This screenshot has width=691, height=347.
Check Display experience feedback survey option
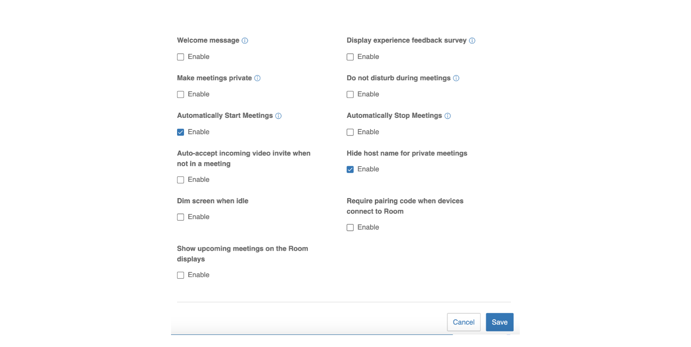point(350,57)
